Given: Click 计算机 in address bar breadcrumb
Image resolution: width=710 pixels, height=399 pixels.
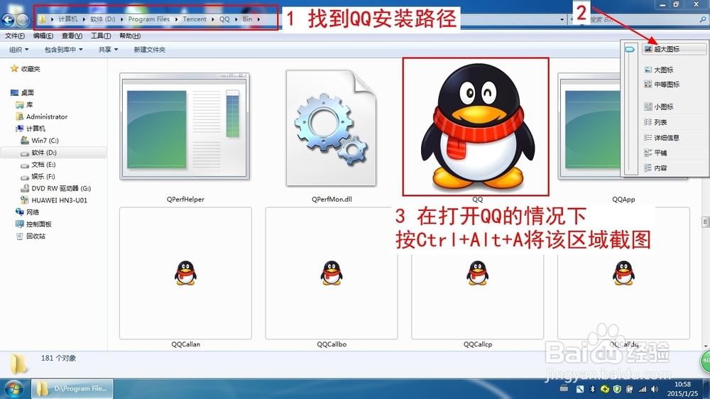Looking at the screenshot, I should (68, 19).
